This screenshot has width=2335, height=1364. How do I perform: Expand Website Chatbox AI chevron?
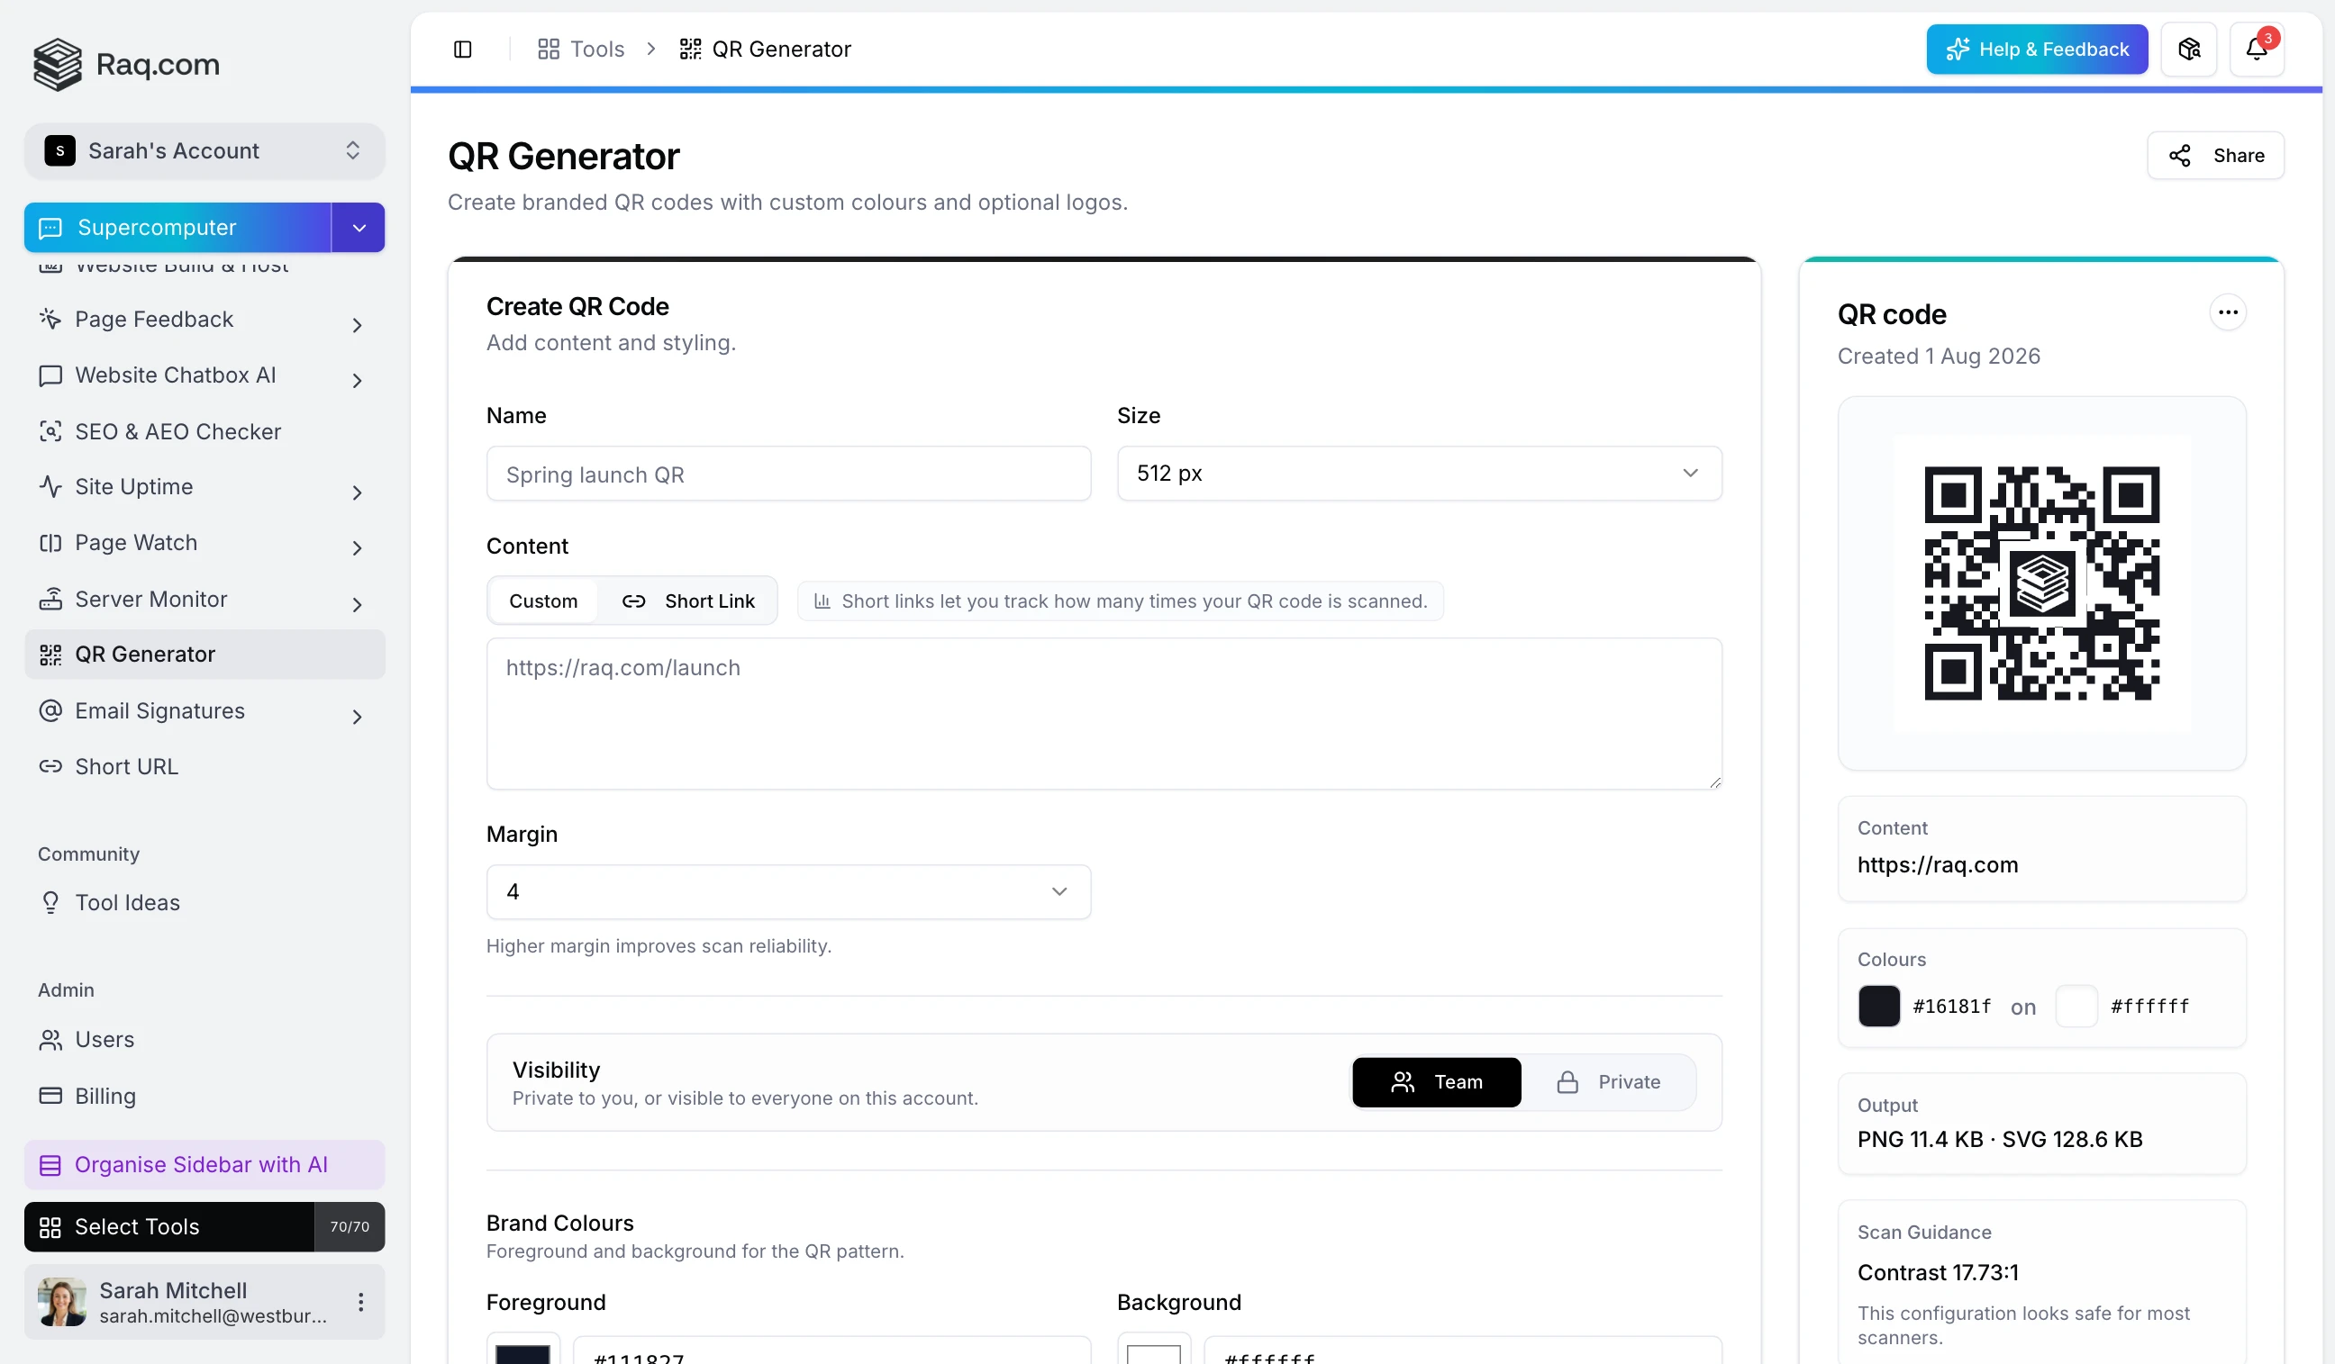tap(357, 381)
